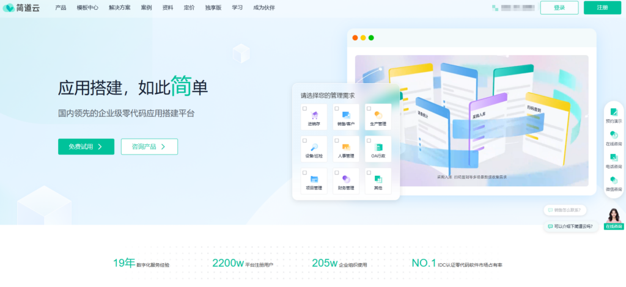
Task: Select the 进销存 shopping cart icon
Action: tap(315, 115)
